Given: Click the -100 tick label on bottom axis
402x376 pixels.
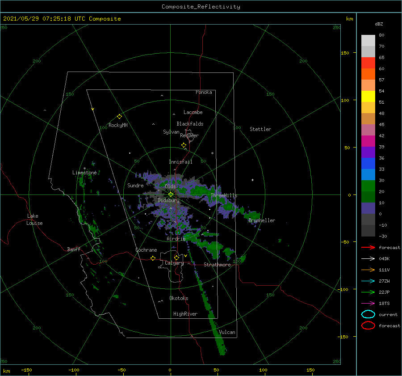Looking at the screenshot, I should pos(74,370).
